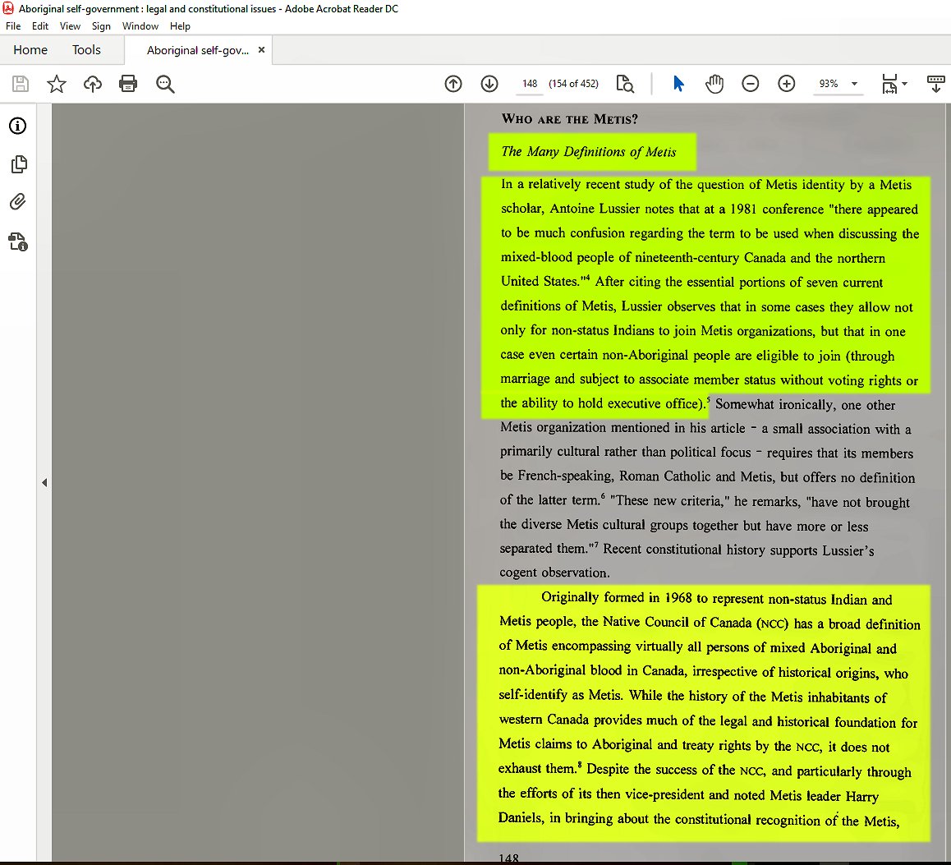951x865 pixels.
Task: Select the Aboriginal self-gov document tab
Action: [x=198, y=50]
